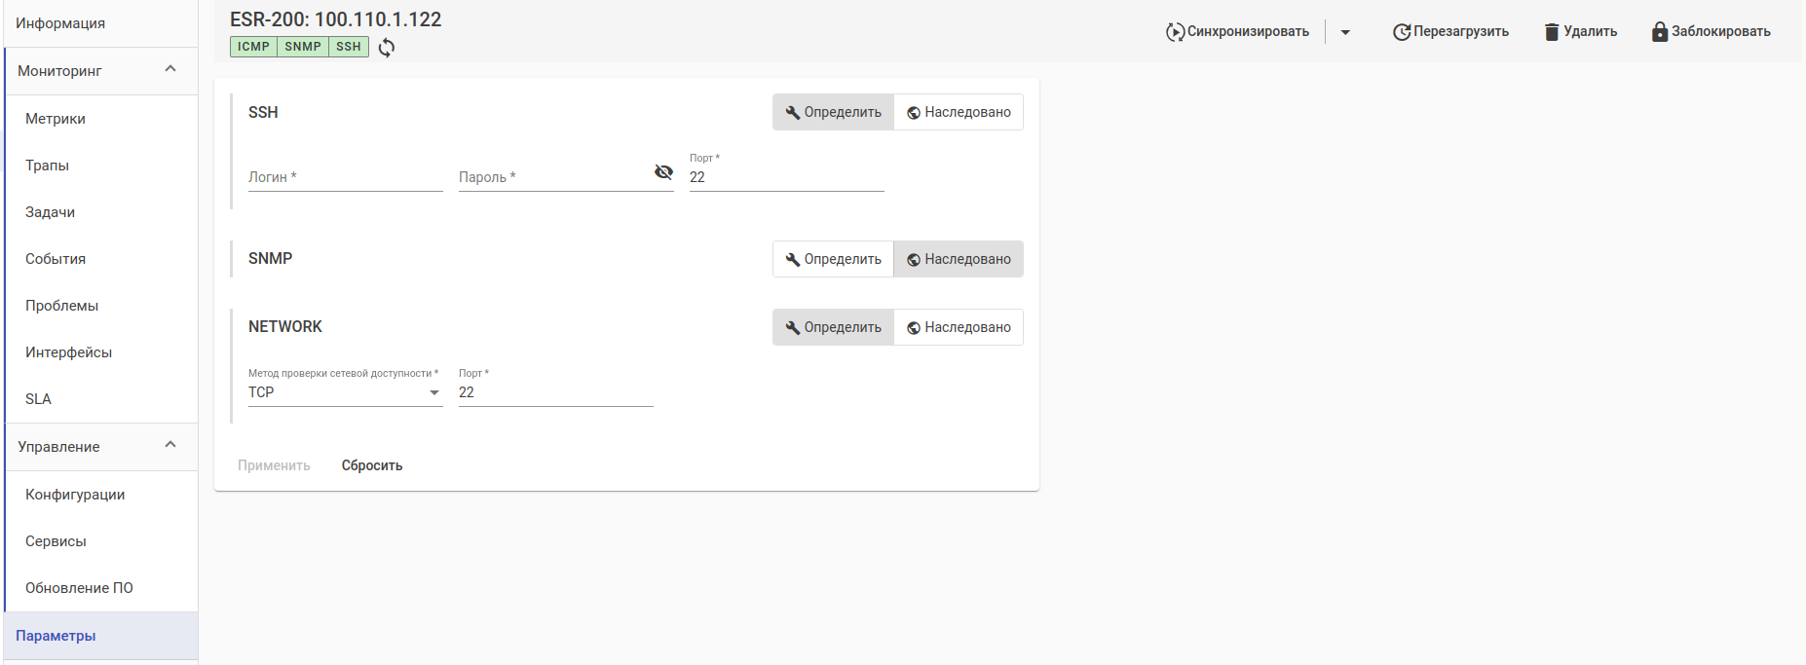
Task: Click the Reboot device icon
Action: click(1402, 32)
